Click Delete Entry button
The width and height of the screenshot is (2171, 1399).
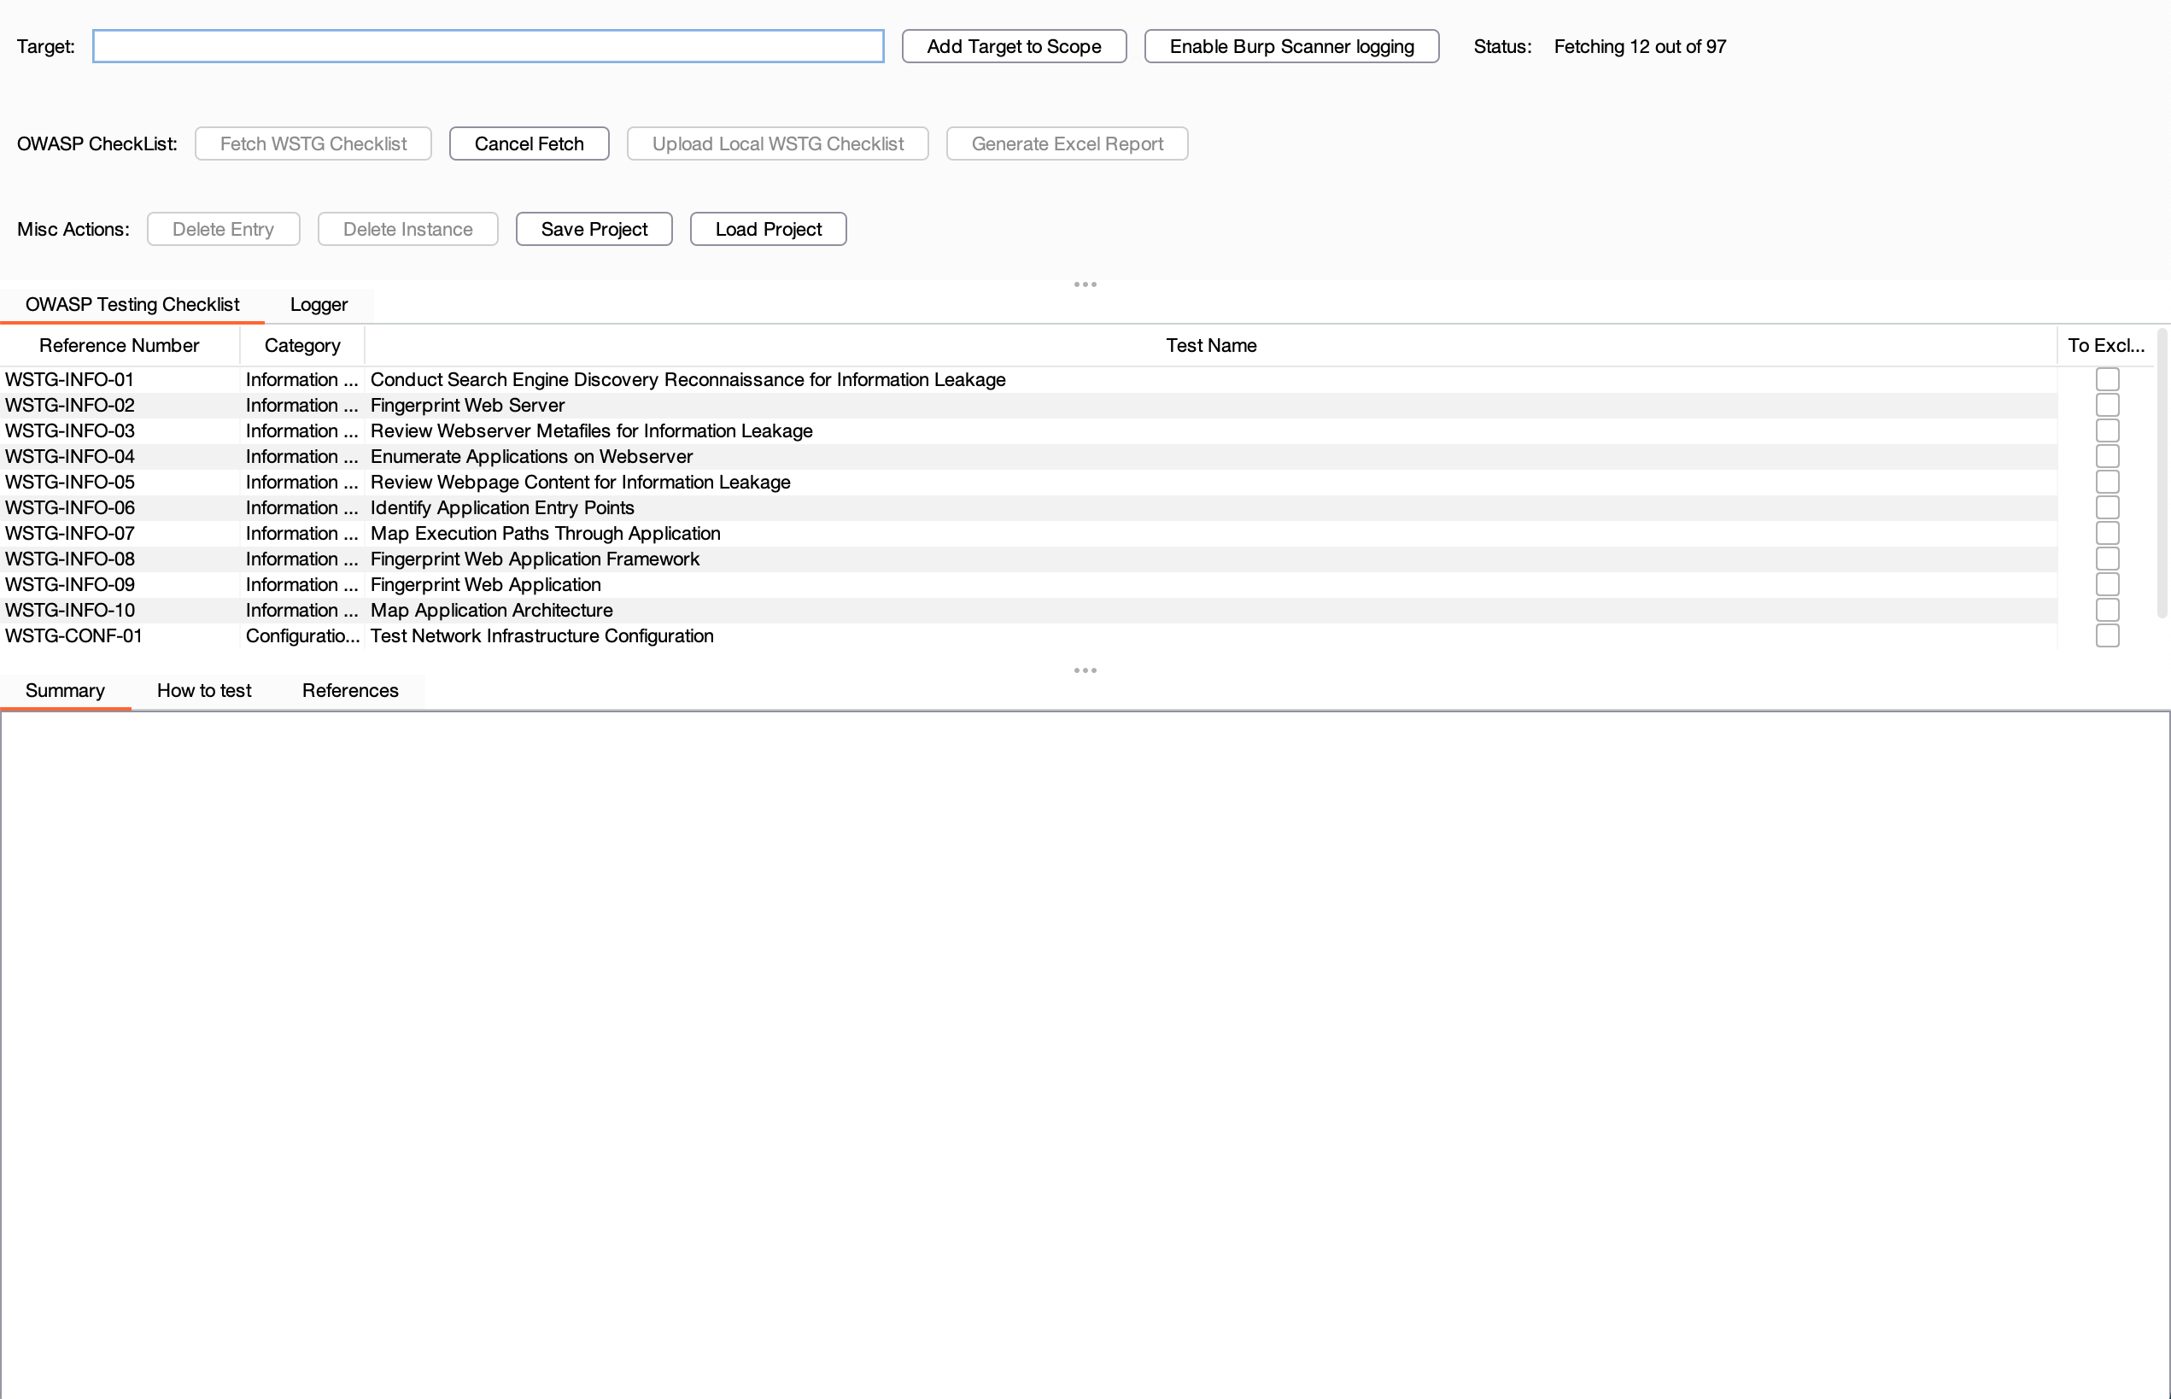coord(224,229)
